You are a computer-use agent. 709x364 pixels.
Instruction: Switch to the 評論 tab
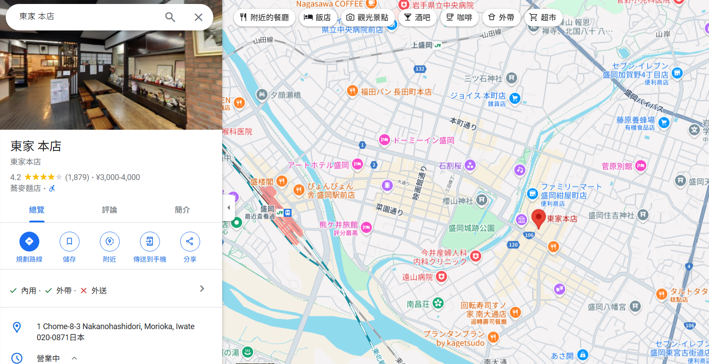(x=110, y=210)
